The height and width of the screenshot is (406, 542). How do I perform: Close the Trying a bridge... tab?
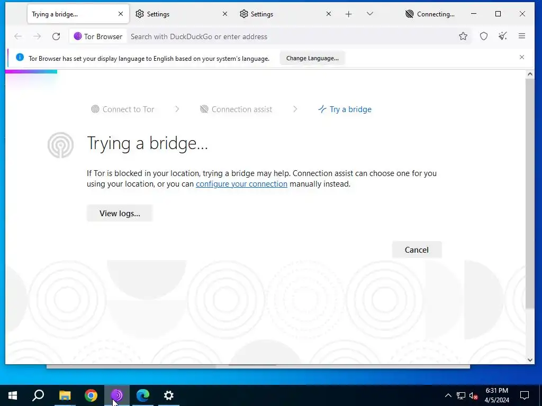121,14
